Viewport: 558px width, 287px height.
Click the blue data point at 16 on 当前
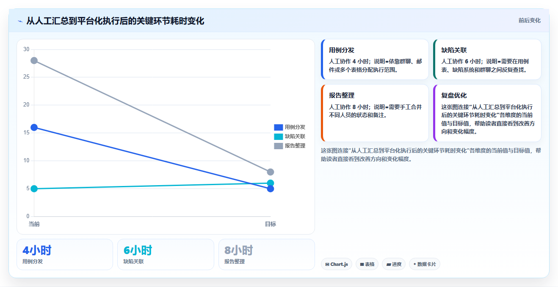point(34,127)
